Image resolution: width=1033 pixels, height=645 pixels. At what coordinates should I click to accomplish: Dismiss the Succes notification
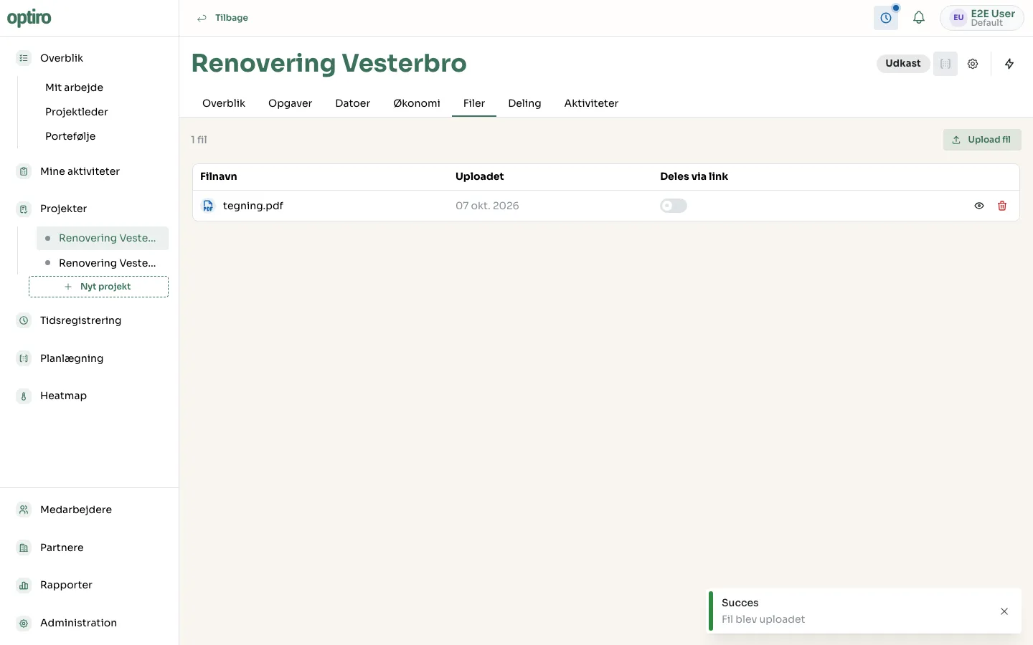[1004, 611]
